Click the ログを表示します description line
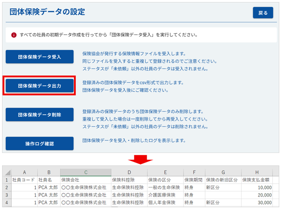281x209 pixels. [134, 141]
